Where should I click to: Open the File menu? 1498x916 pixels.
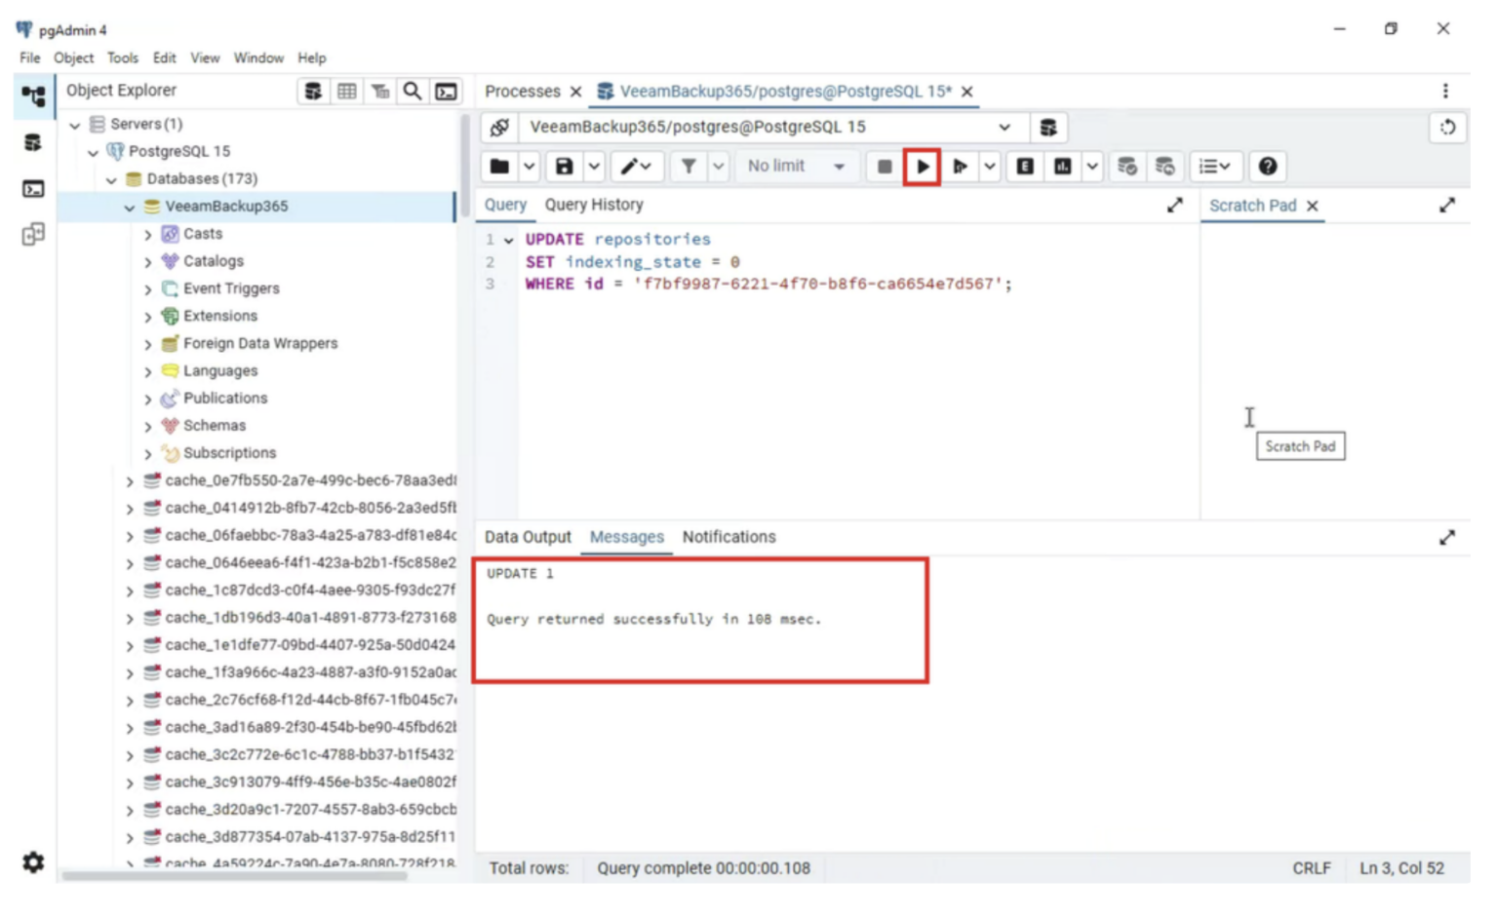click(x=29, y=57)
